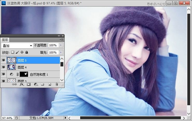Screen dimensions: 192x121
Task: Click the document vertical scrollbar thumb
Action: [189, 60]
